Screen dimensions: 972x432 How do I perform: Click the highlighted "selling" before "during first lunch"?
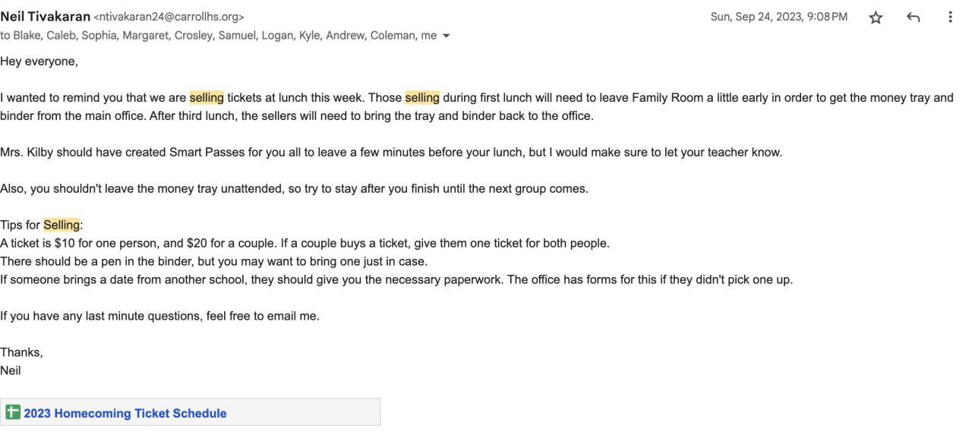point(422,97)
